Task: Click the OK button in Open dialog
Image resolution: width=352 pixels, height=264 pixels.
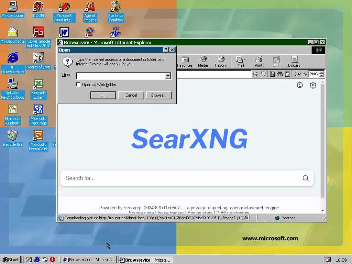Action: (103, 95)
